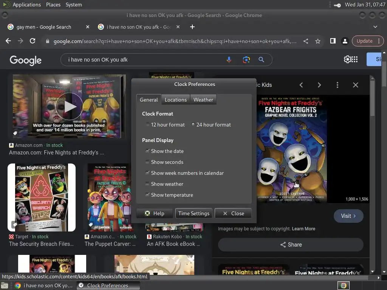Click the clock date in top panel
The image size is (387, 290).
coord(365,5)
